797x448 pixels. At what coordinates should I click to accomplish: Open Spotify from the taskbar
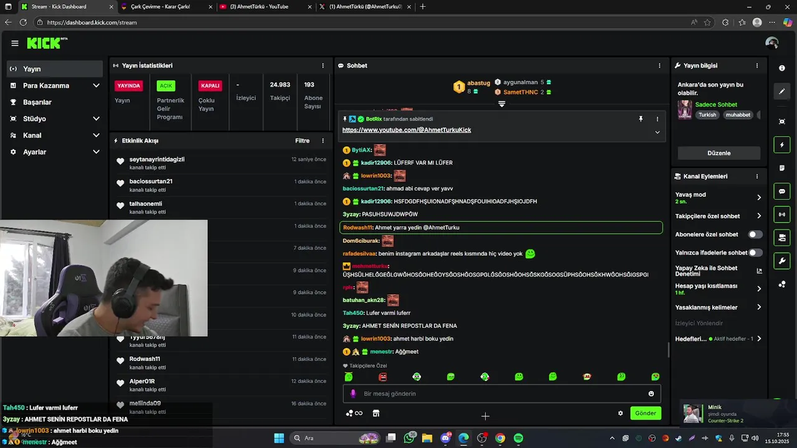[x=518, y=438]
